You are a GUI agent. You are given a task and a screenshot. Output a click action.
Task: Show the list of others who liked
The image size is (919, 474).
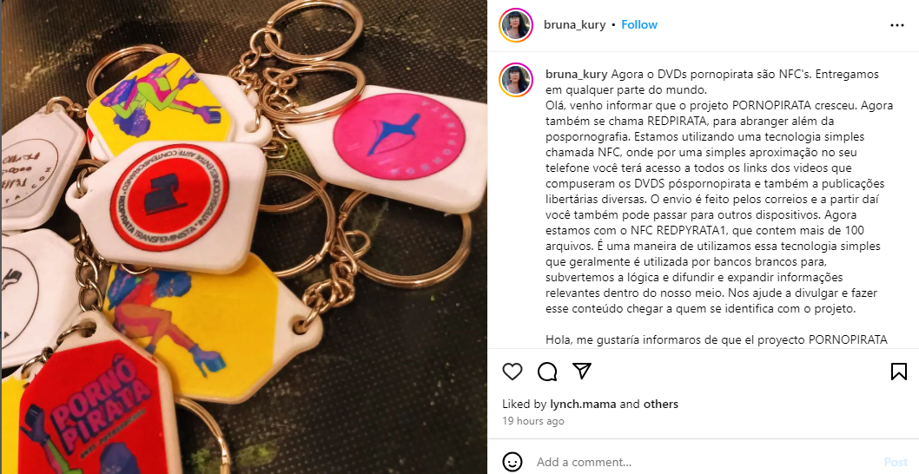(x=660, y=405)
